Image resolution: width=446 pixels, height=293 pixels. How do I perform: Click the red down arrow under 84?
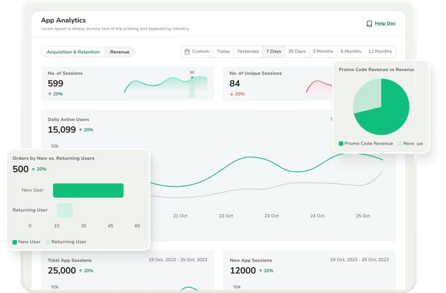coord(231,94)
